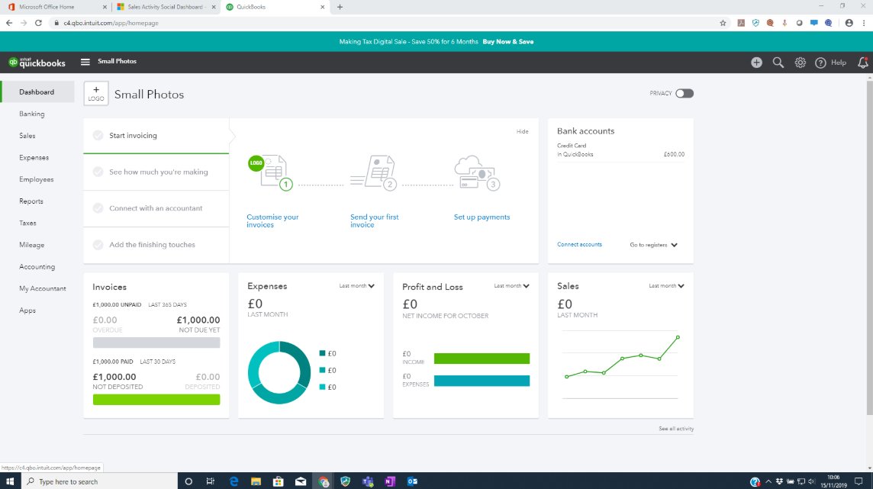873x489 pixels.
Task: Click the Set up payments step 3 icon
Action: [477, 172]
